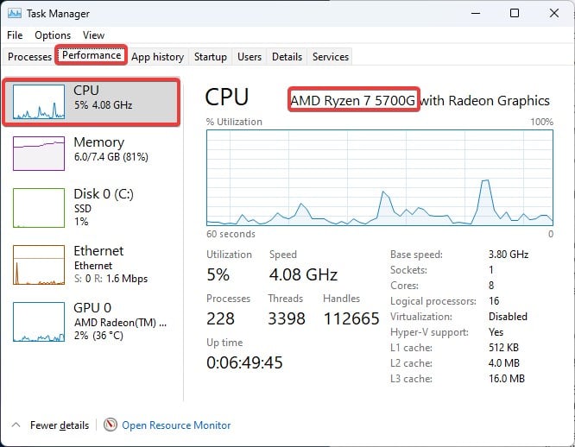Open the File menu

click(15, 35)
